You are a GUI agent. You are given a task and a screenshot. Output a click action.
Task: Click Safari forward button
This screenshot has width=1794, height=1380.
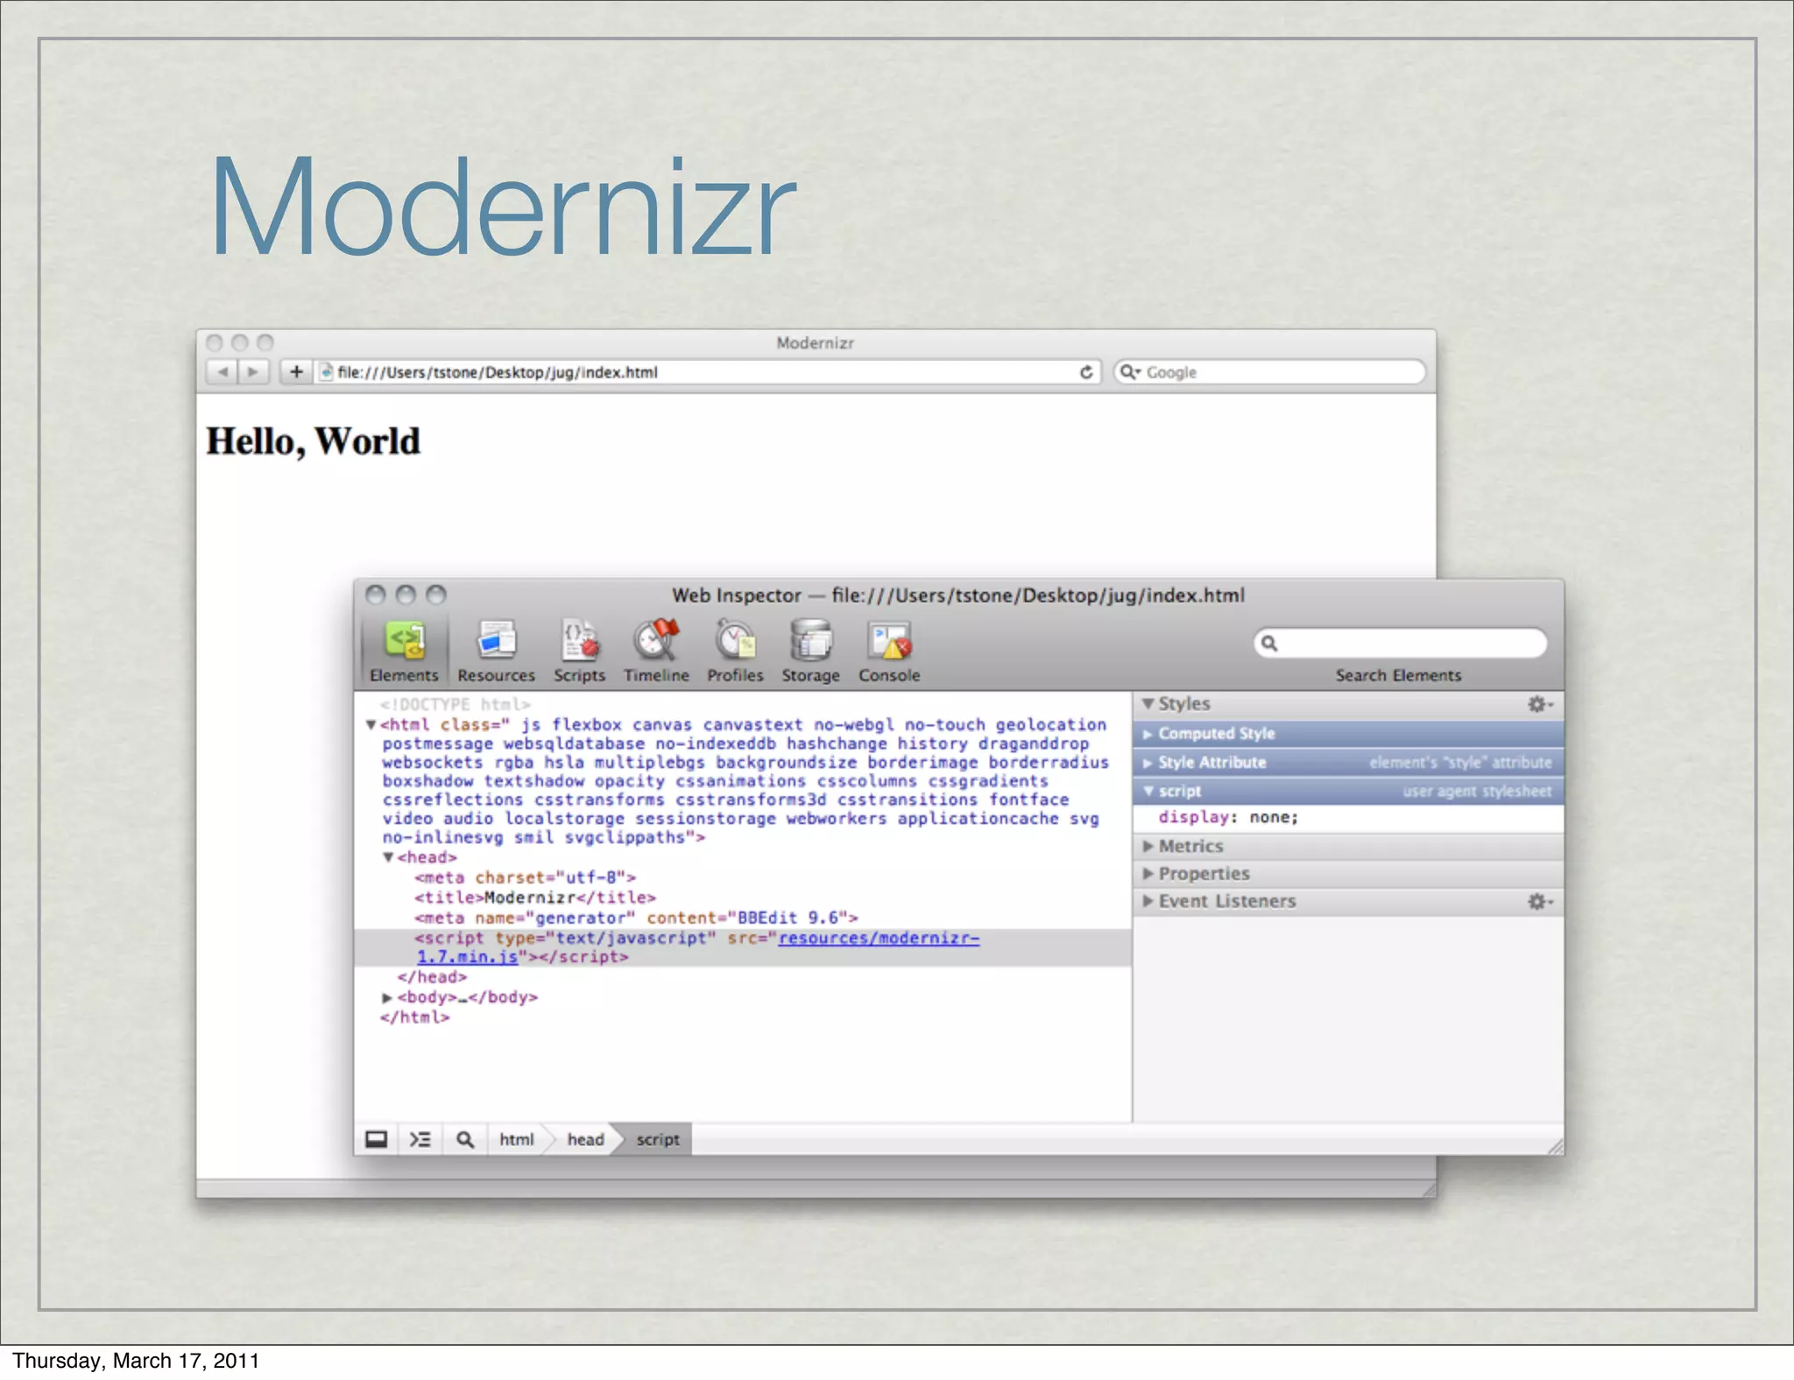tap(253, 372)
